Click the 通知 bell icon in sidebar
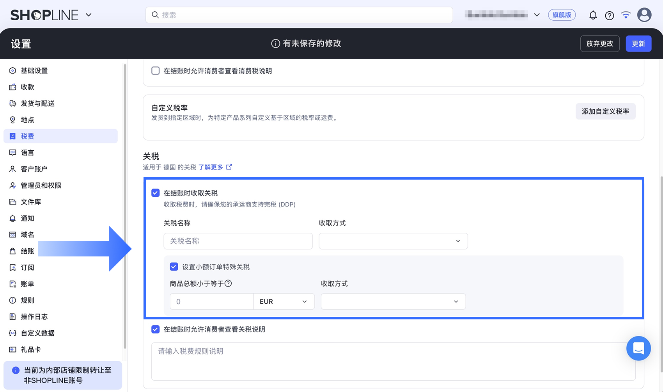 click(12, 218)
